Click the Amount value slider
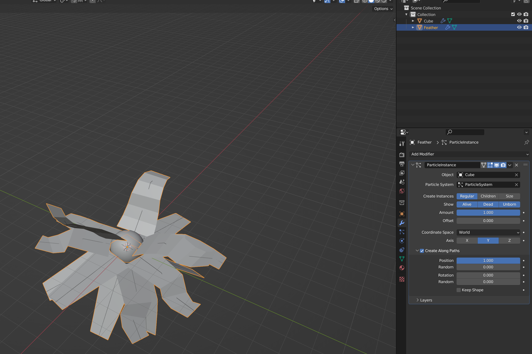Viewport: 532px width, 354px height. [488, 212]
